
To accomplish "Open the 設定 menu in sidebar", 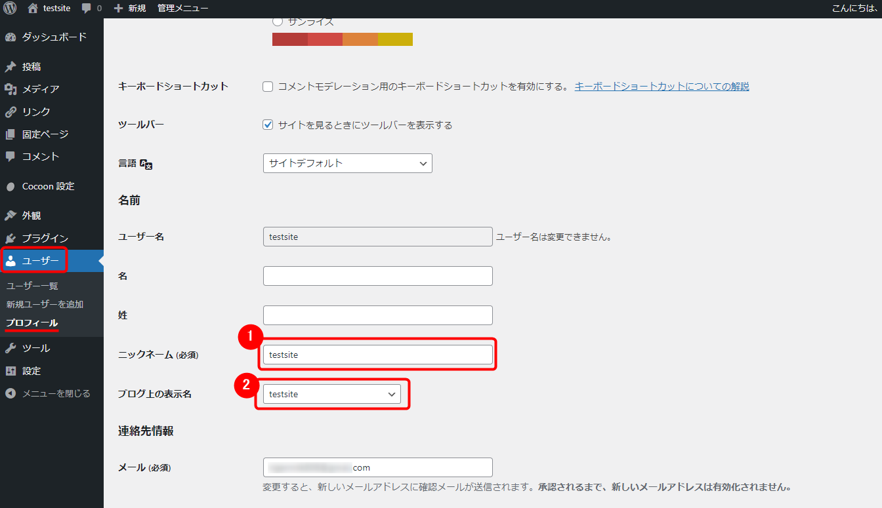I will pyautogui.click(x=52, y=371).
